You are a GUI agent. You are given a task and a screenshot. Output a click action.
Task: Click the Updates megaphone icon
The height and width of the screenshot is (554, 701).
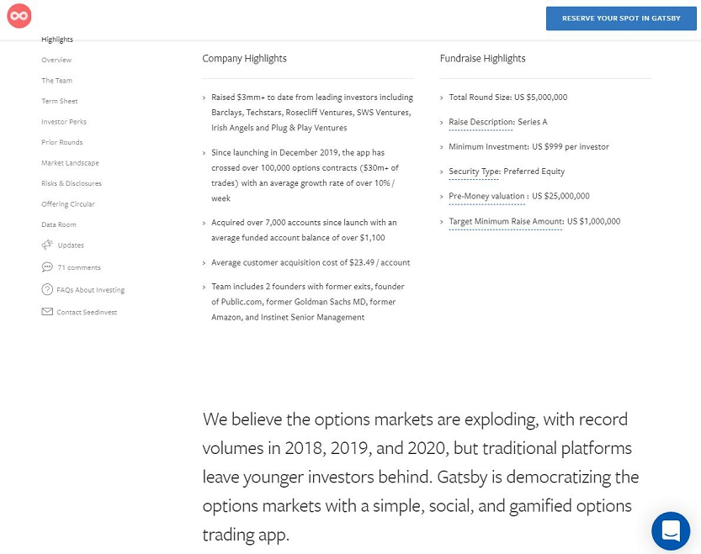tap(47, 245)
